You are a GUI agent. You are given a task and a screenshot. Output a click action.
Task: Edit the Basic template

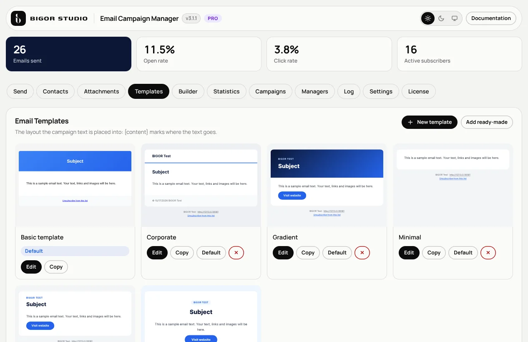point(31,267)
